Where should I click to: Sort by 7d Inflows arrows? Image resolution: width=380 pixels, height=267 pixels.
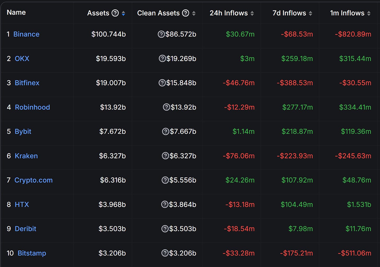[x=310, y=13]
